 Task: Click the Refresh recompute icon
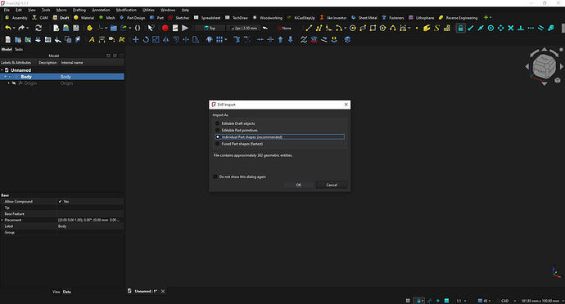(38, 28)
